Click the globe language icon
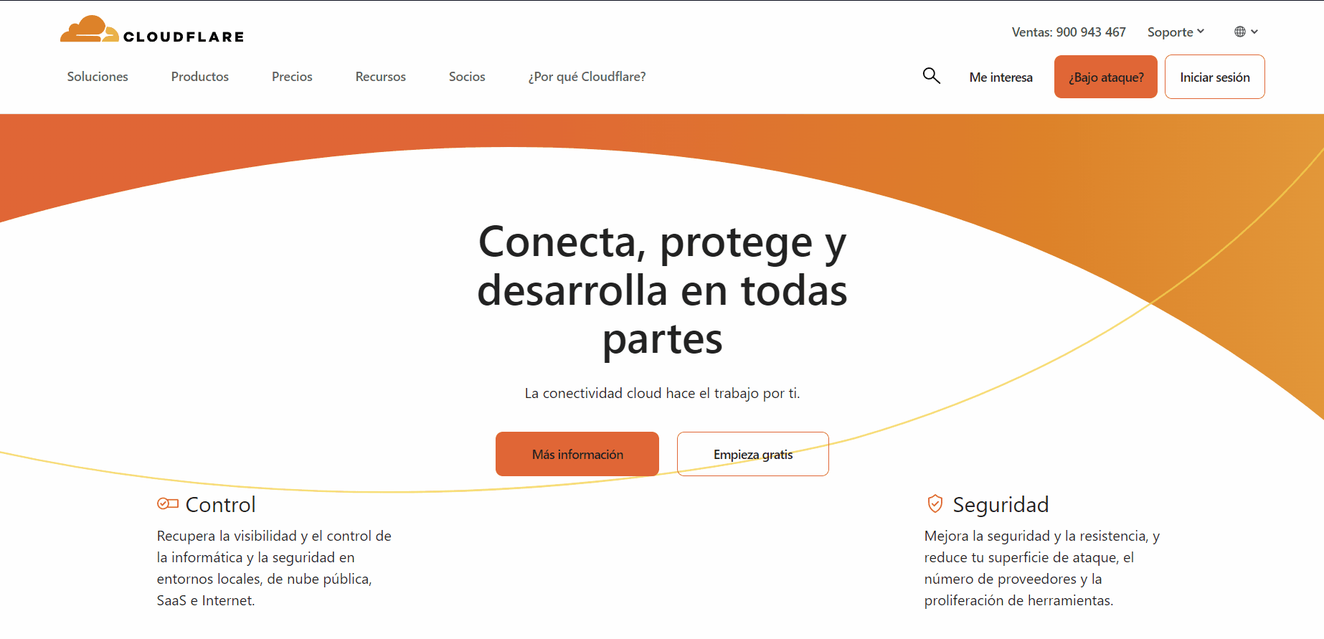 click(1239, 32)
